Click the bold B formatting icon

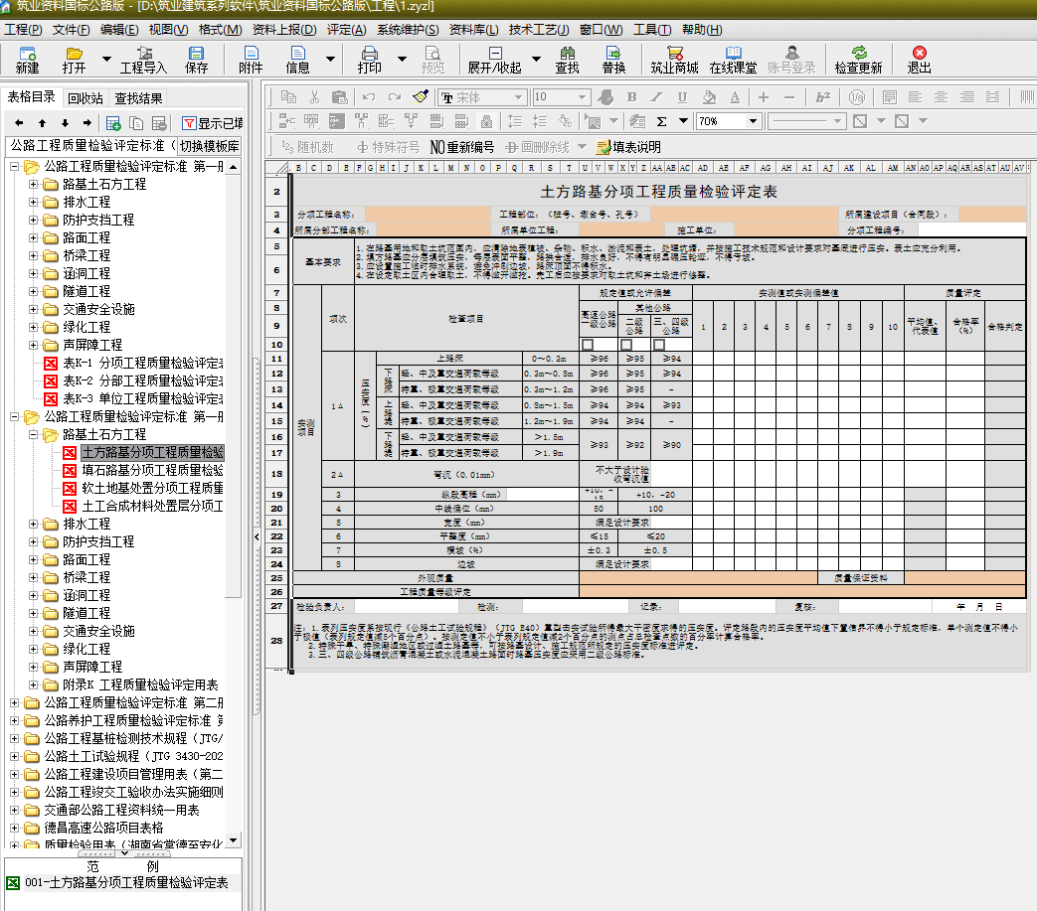click(x=631, y=97)
